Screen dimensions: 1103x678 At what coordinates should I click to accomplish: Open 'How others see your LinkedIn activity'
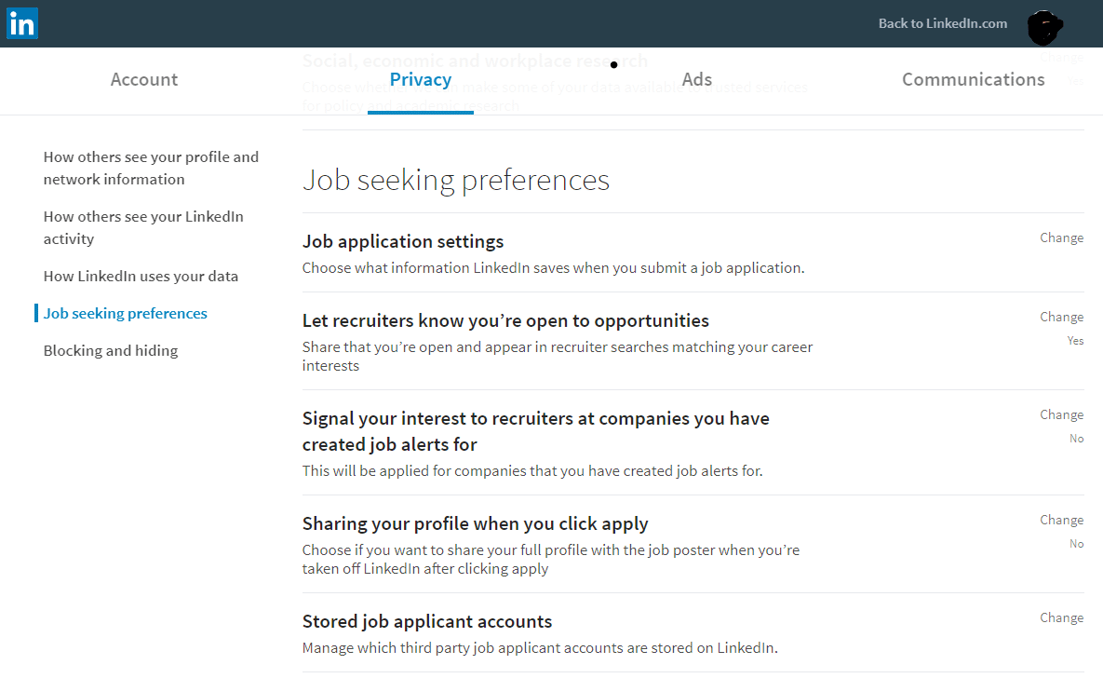coord(143,227)
